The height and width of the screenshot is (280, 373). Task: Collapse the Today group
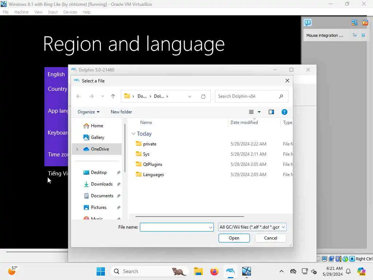click(133, 134)
